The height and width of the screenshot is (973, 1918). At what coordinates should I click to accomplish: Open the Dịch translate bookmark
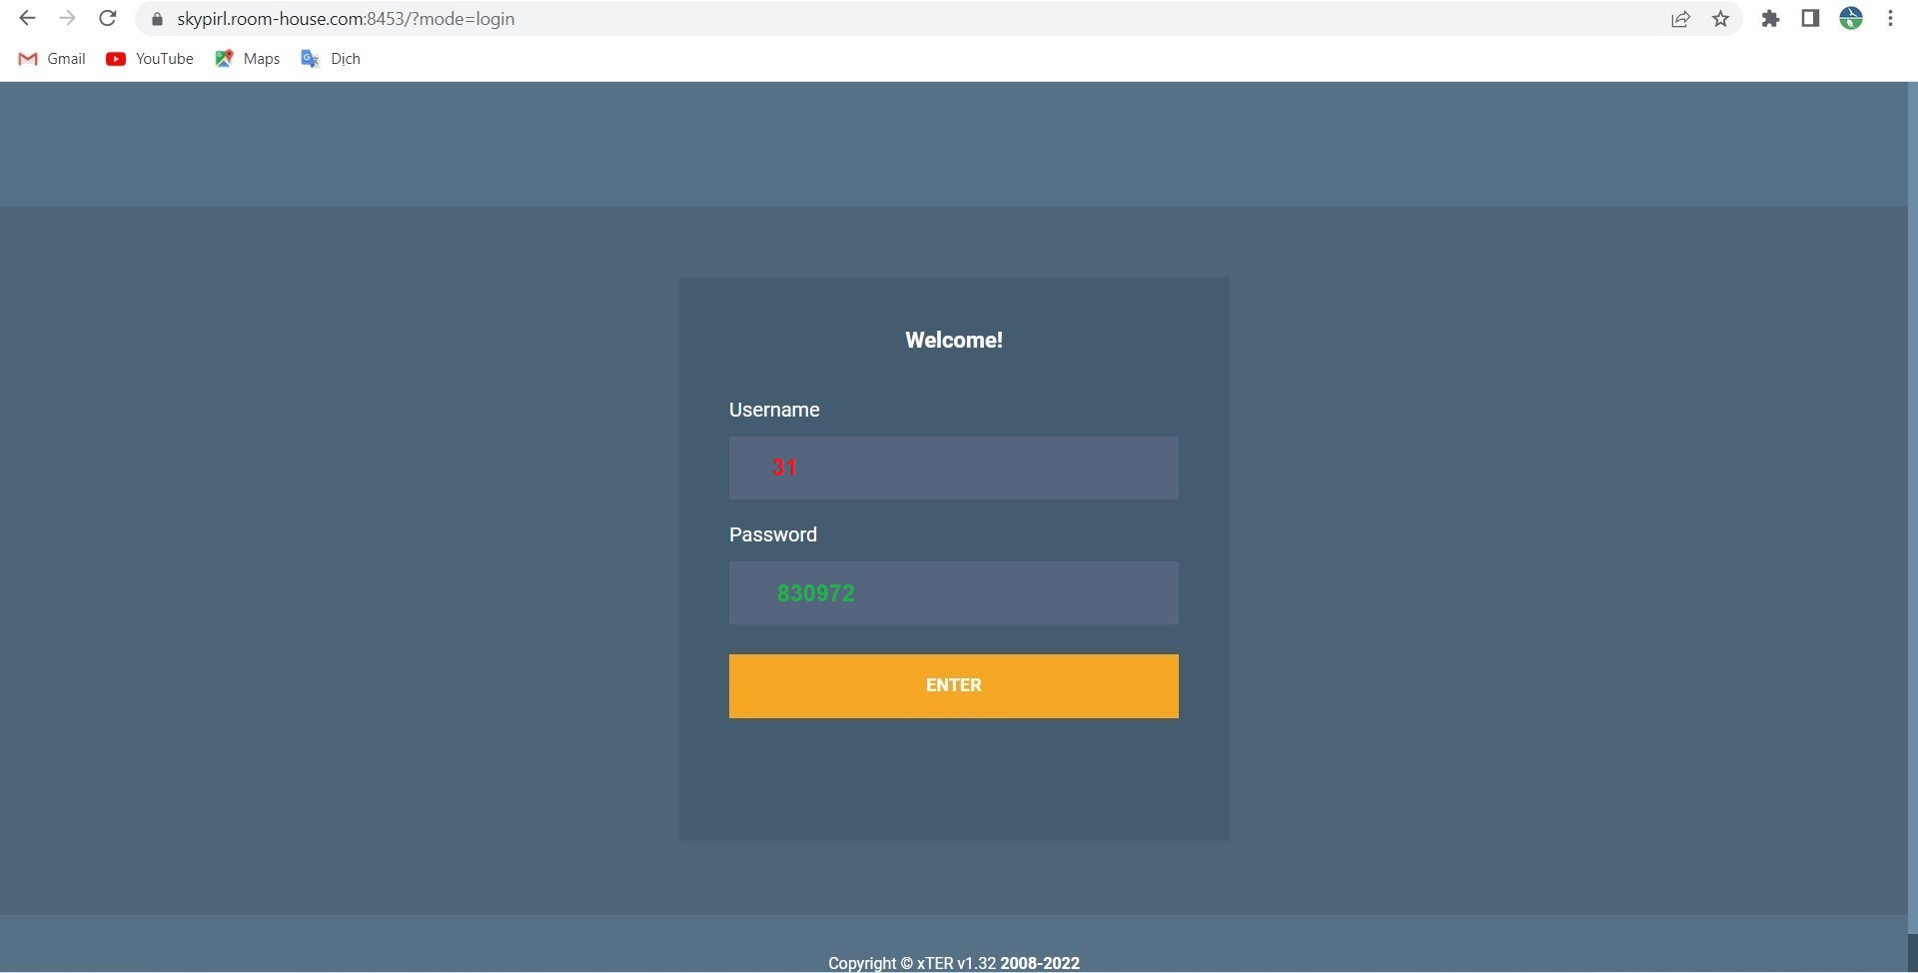click(331, 59)
